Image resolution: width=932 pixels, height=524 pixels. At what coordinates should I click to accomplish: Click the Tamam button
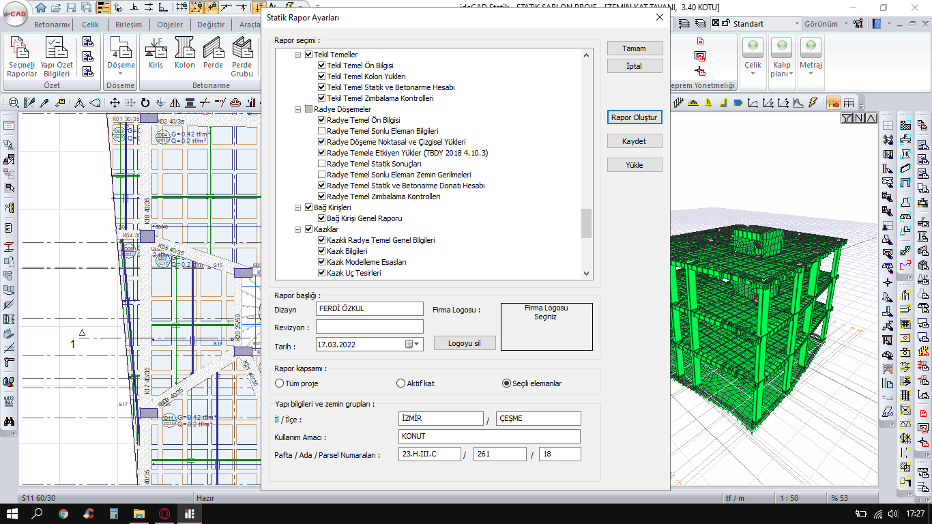pos(635,48)
